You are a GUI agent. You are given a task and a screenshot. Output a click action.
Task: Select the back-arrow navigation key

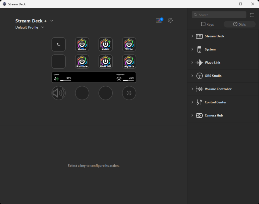click(x=58, y=44)
